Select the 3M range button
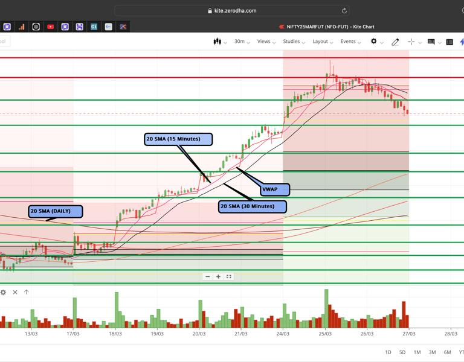 (x=433, y=352)
